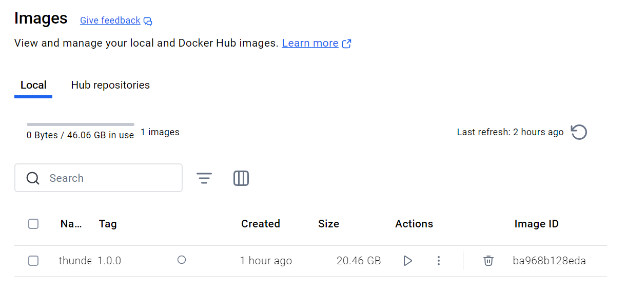Image resolution: width=626 pixels, height=295 pixels.
Task: Sort by the Tag column header
Action: point(108,224)
